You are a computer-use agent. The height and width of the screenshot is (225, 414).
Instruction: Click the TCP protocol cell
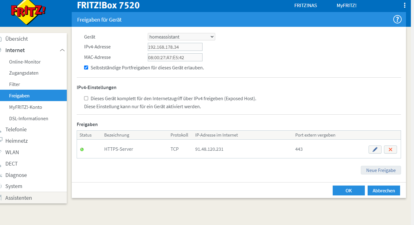pos(175,149)
